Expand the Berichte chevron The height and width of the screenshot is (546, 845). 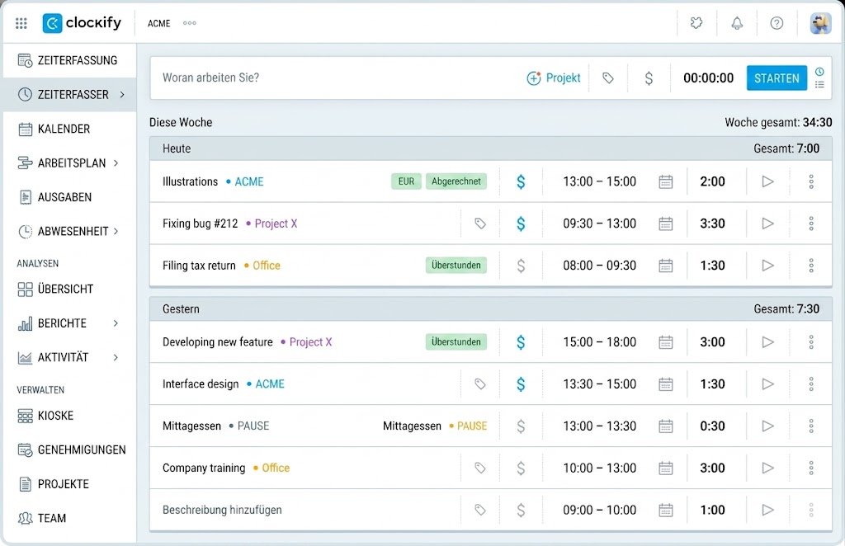tap(116, 323)
